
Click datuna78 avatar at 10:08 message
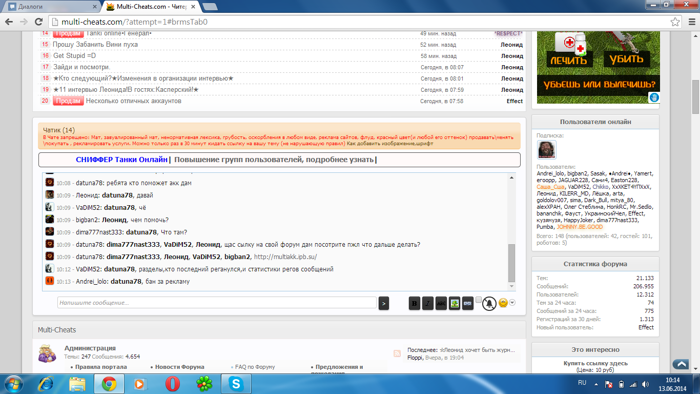tap(50, 183)
